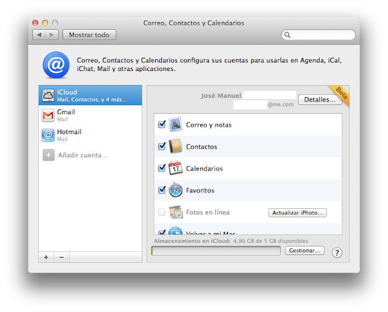Click the Correo y notas label
The image size is (388, 312).
(209, 125)
